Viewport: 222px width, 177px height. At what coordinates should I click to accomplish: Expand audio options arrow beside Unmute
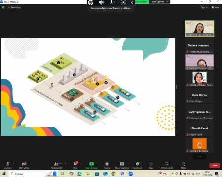(x=13, y=164)
